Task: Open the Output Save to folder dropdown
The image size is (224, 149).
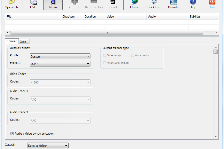Action: 48,146
